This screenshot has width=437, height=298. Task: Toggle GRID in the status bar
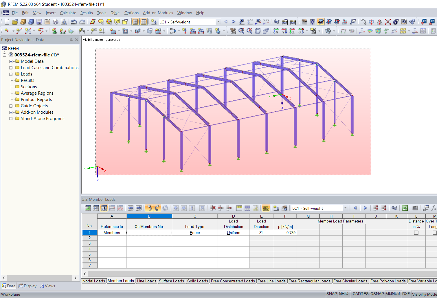click(x=344, y=294)
